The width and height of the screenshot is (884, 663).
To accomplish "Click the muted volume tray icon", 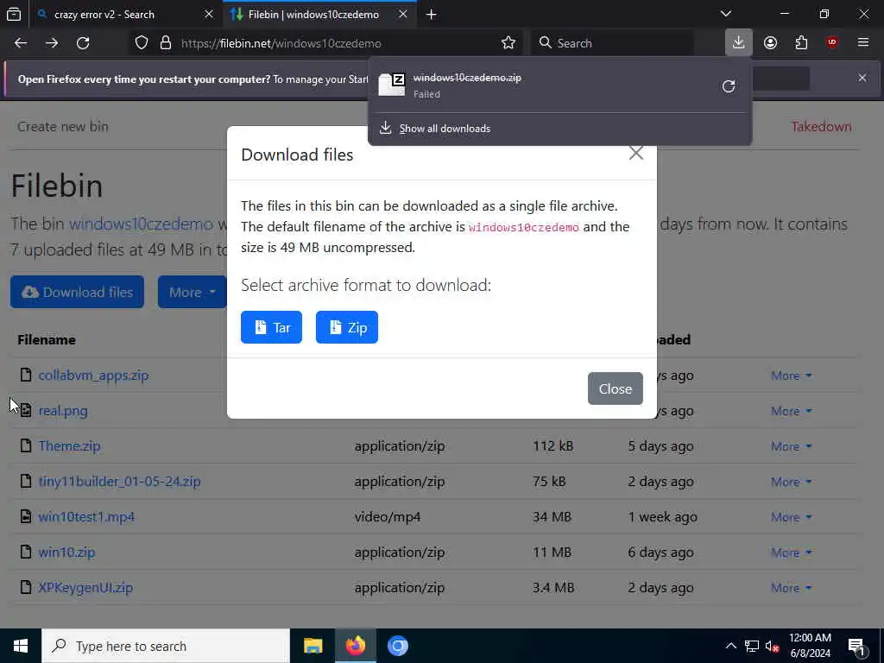I will click(772, 646).
